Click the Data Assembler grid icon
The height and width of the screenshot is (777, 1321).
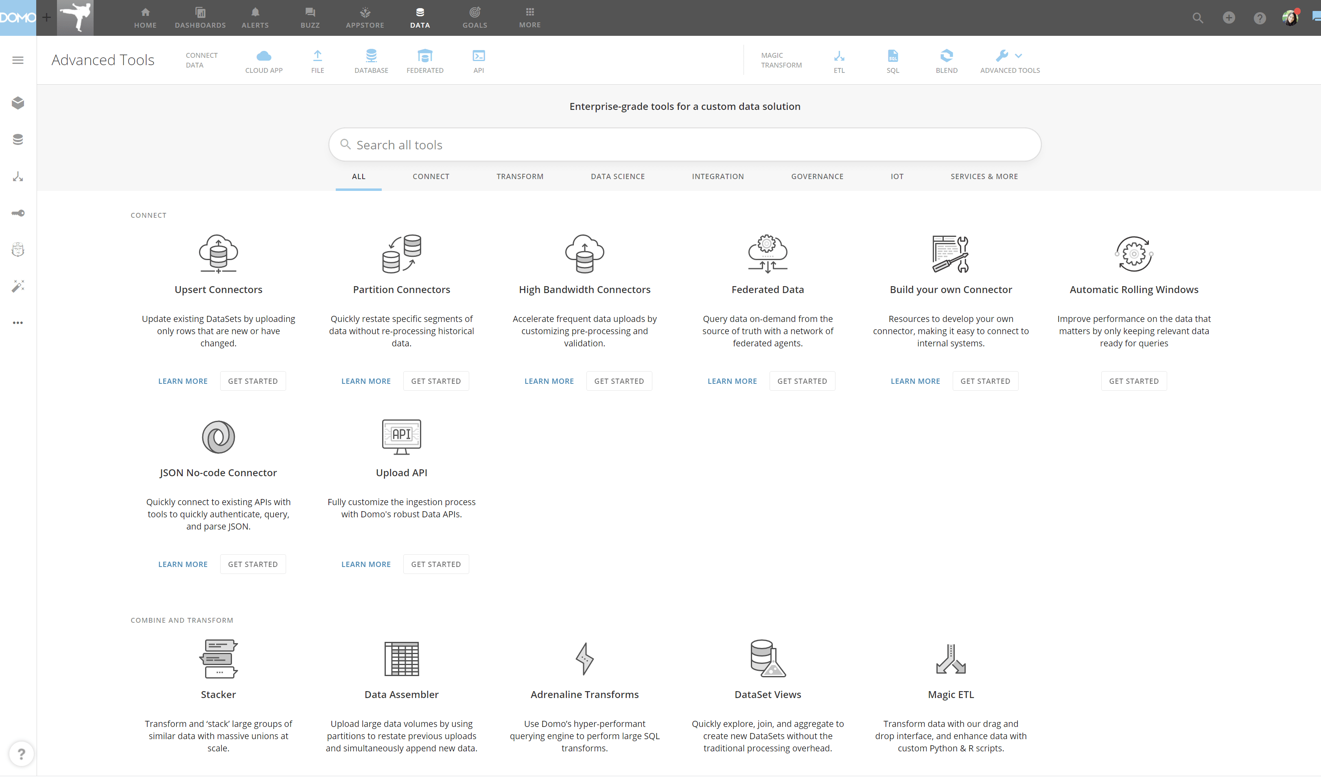pos(402,659)
